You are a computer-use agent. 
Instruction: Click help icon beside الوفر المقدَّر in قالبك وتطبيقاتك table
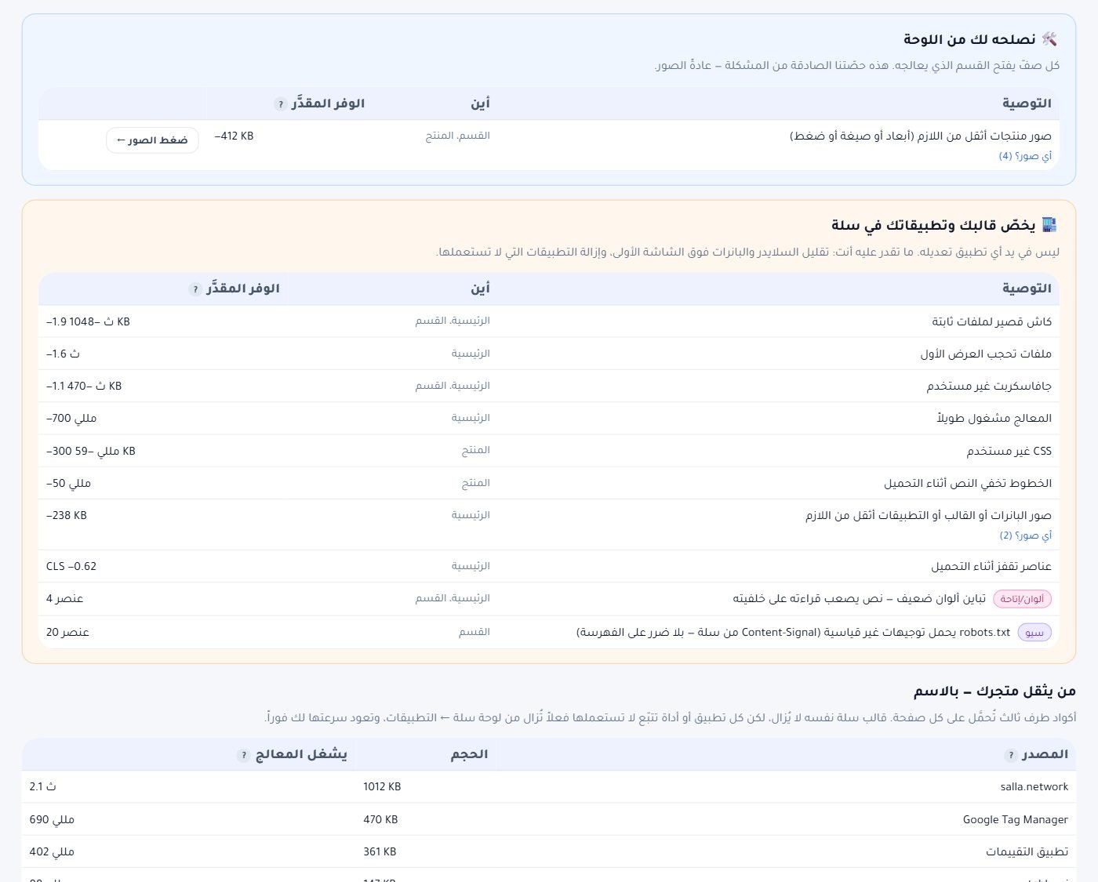tap(195, 289)
